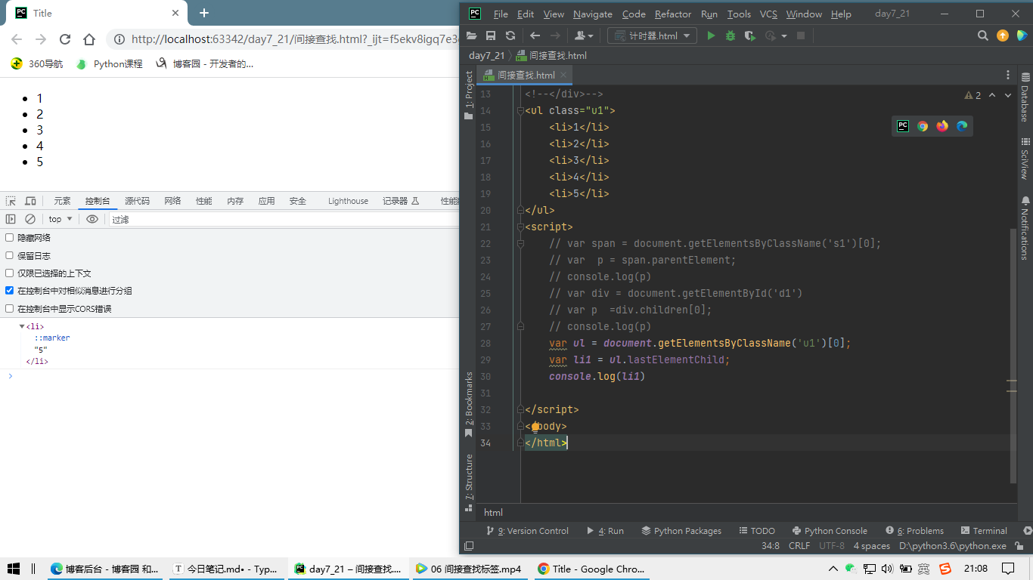Reload the page in Chrome

[x=65, y=39]
